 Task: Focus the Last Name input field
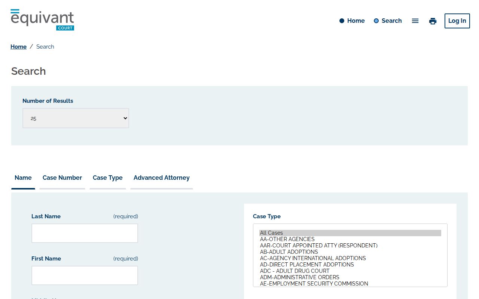[85, 233]
